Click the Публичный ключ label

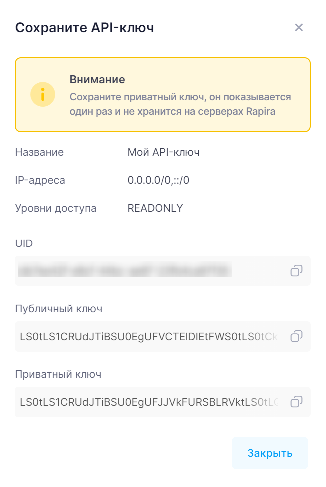(x=59, y=309)
